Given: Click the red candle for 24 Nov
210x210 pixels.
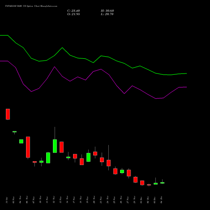Looking at the screenshot, I should 109,163.
